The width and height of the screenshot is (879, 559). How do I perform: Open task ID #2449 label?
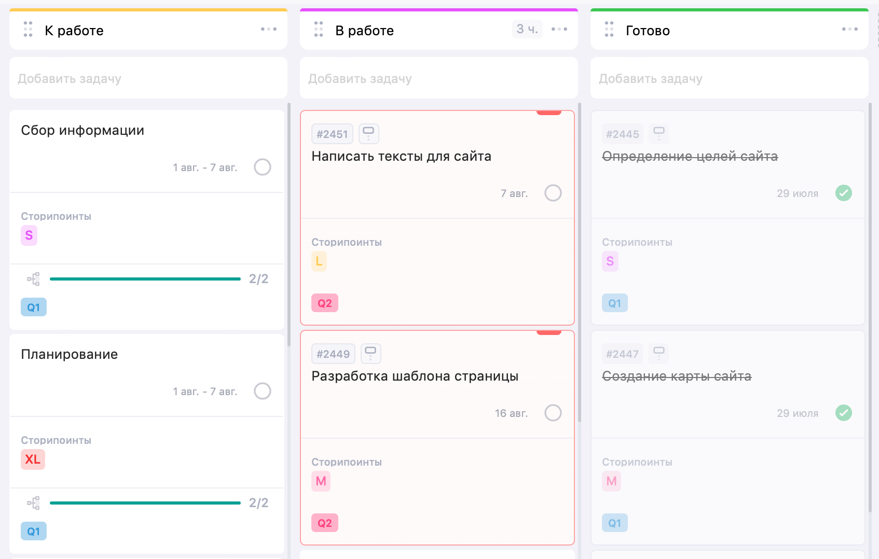point(333,354)
